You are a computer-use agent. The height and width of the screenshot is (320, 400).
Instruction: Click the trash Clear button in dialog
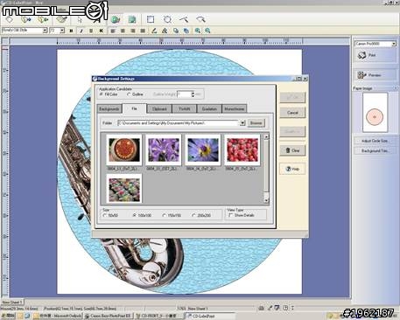pyautogui.click(x=292, y=150)
